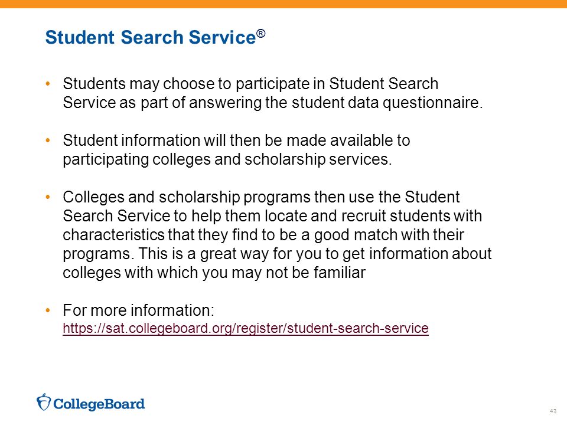Viewport: 567px width, 425px height.
Task: Click the CollegeBoard wordmark text
Action: coord(99,404)
